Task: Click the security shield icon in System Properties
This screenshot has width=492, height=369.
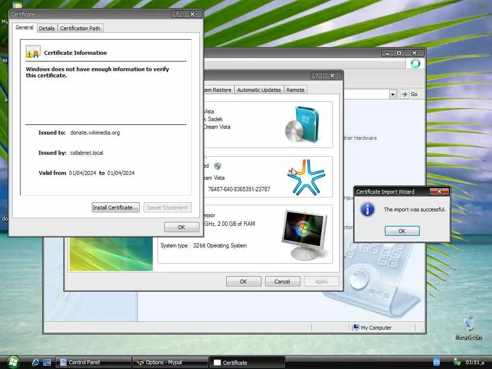Action: (x=218, y=166)
